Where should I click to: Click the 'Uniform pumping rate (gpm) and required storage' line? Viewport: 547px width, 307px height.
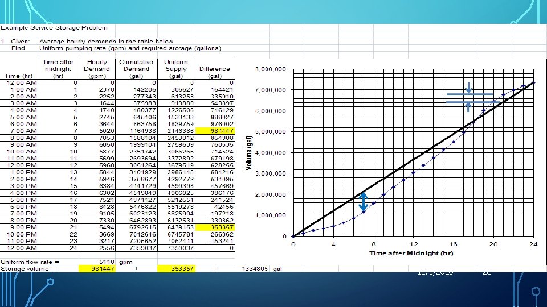click(x=130, y=48)
